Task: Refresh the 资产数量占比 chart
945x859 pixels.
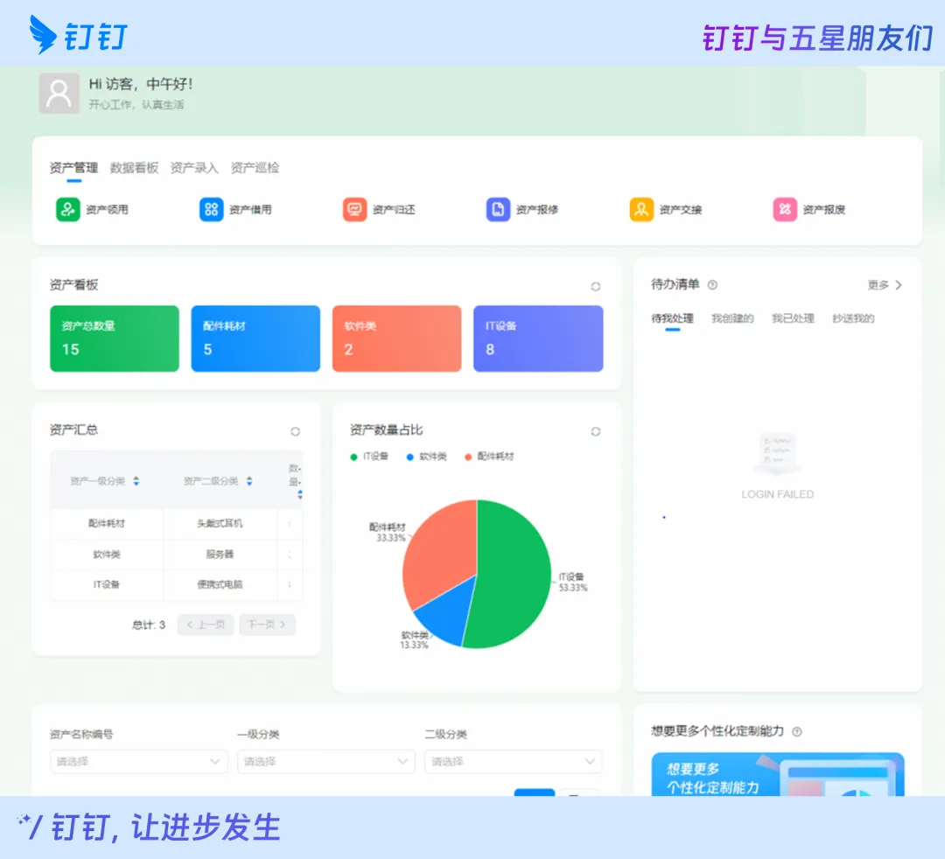Action: pyautogui.click(x=596, y=431)
